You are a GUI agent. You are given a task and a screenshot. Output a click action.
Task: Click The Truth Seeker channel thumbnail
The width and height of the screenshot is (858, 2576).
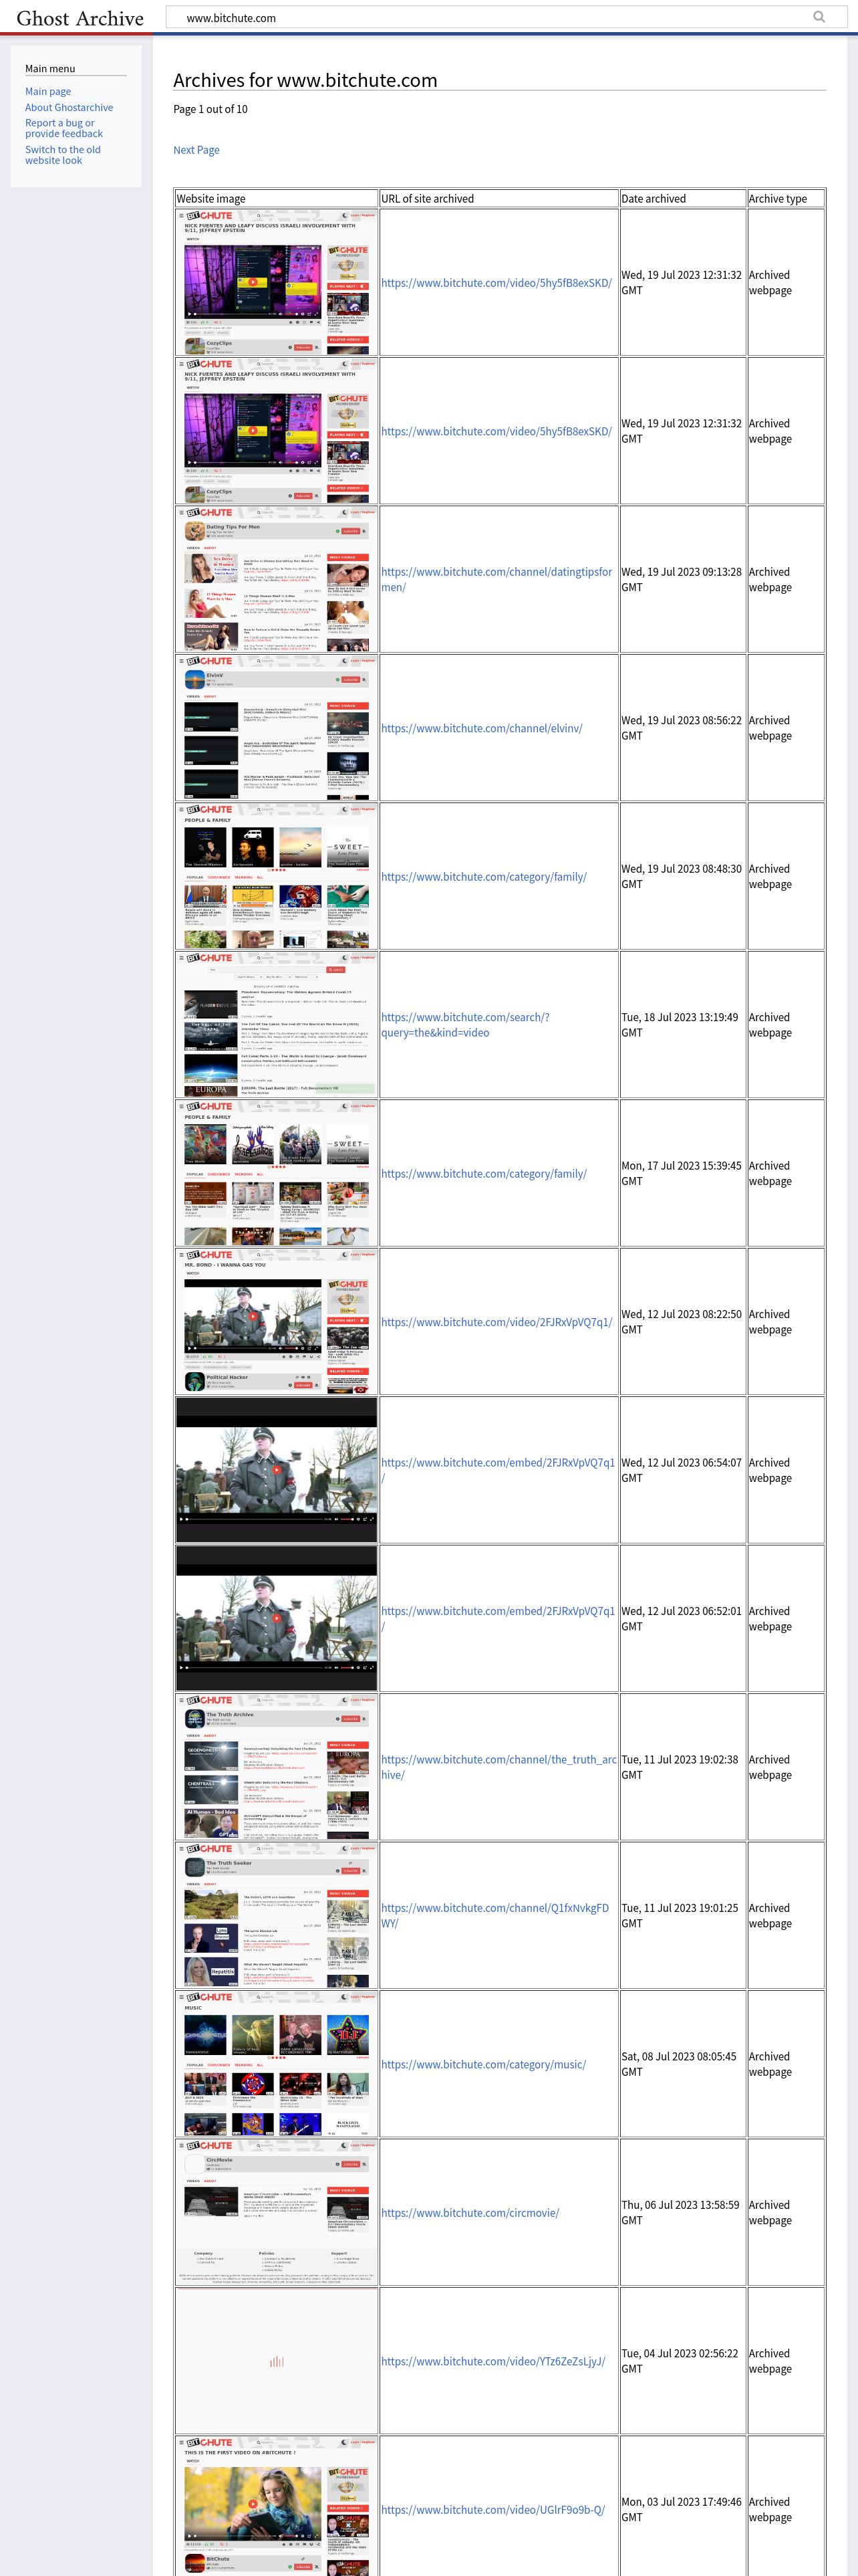pyautogui.click(x=277, y=1915)
